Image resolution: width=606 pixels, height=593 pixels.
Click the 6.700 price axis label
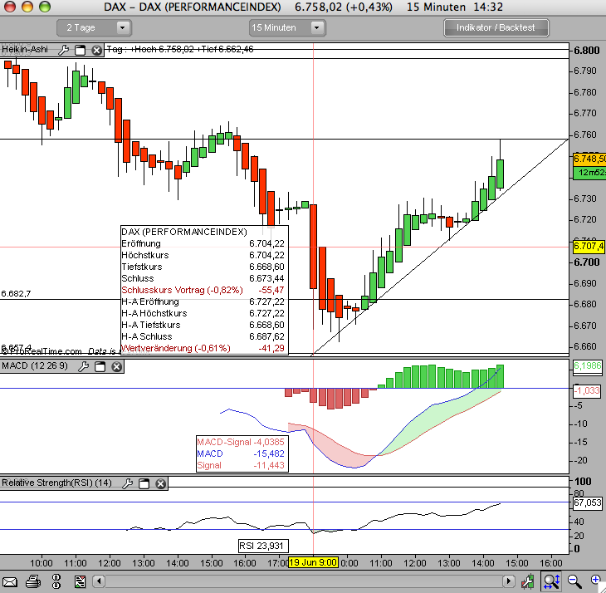click(587, 262)
